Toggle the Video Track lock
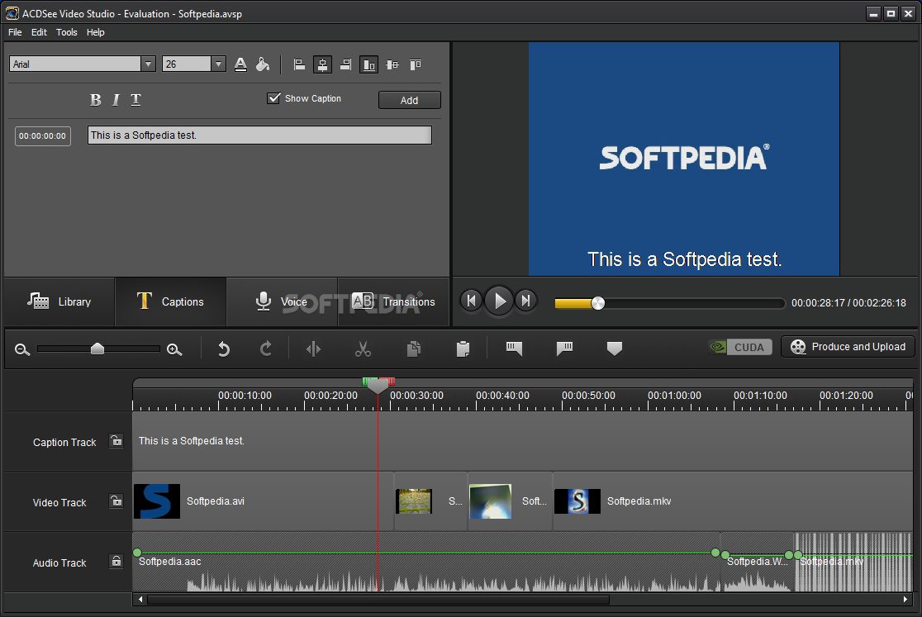922x617 pixels. pos(116,501)
